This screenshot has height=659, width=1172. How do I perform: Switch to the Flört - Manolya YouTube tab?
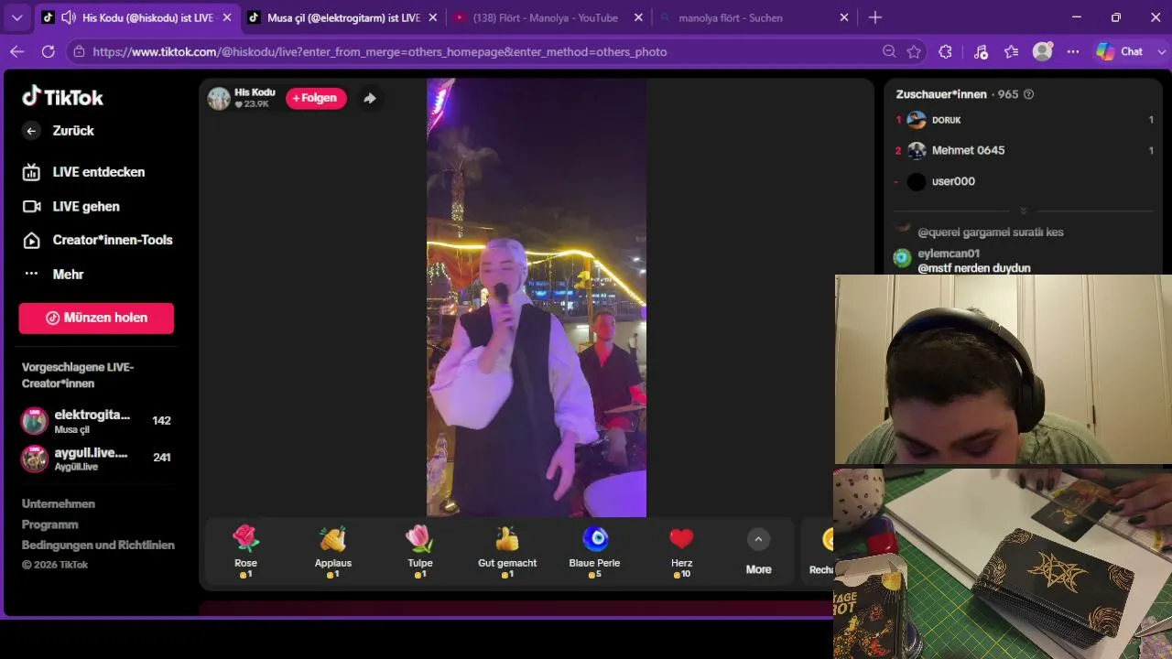(x=545, y=17)
